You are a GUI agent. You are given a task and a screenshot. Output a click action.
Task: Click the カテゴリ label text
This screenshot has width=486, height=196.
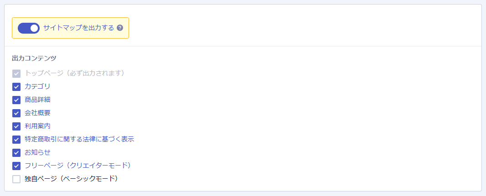(37, 86)
